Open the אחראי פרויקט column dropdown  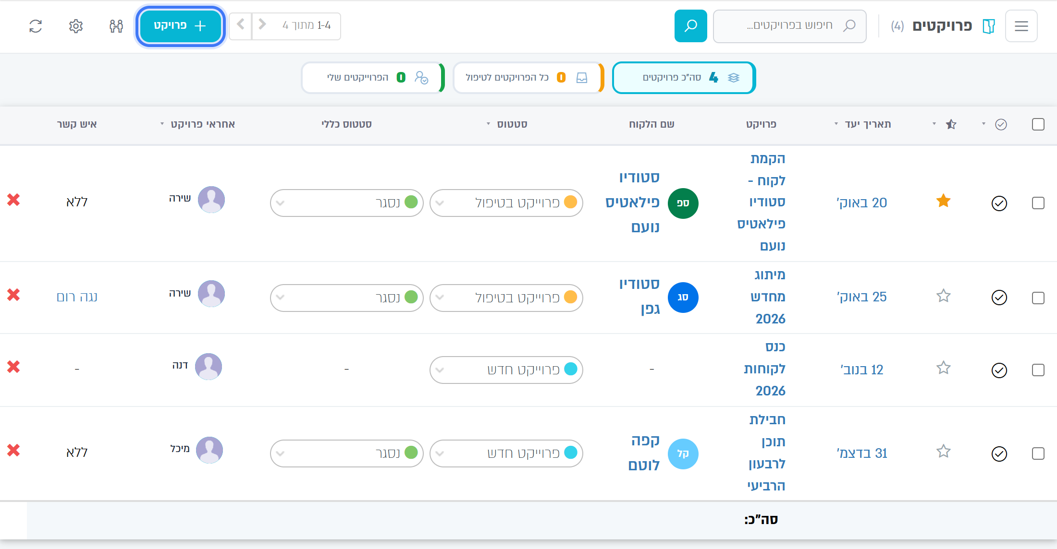pos(162,124)
